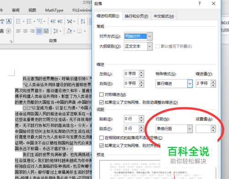The image size is (229, 179).
Task: Switch to the 换行和分页 tab
Action: click(136, 16)
